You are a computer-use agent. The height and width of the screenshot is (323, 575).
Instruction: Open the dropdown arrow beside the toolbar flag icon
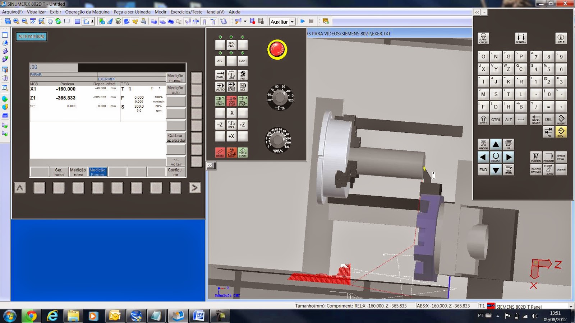[x=245, y=22]
